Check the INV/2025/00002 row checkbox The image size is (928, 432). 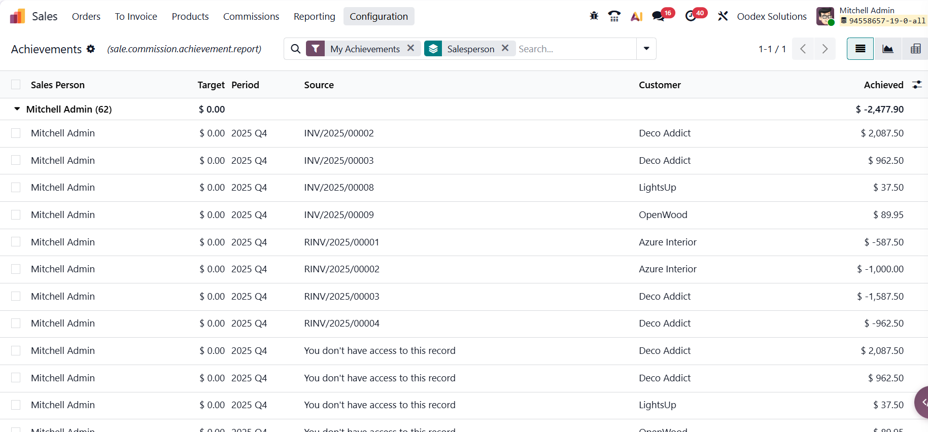coord(16,133)
